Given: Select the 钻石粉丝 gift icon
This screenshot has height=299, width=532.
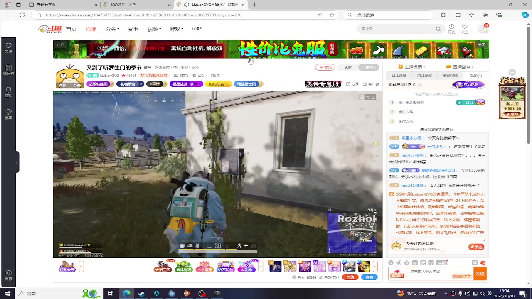Looking at the screenshot, I should coord(226,266).
